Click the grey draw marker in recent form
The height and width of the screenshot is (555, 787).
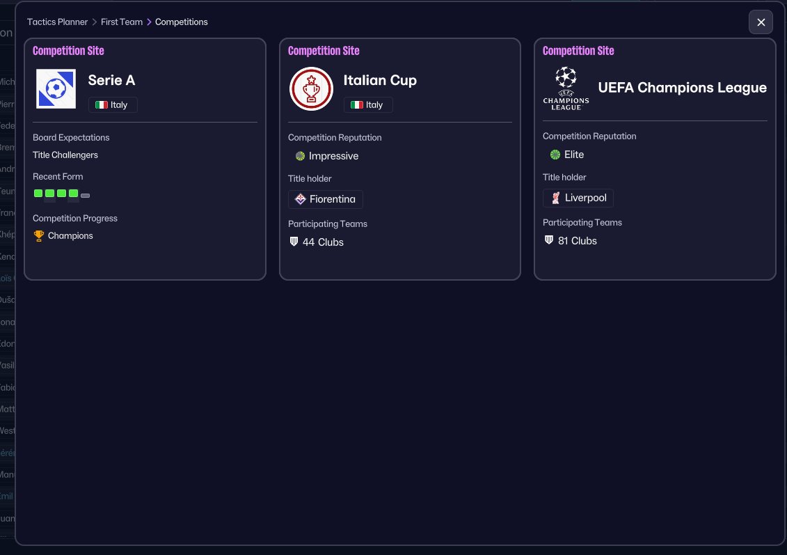pos(86,196)
